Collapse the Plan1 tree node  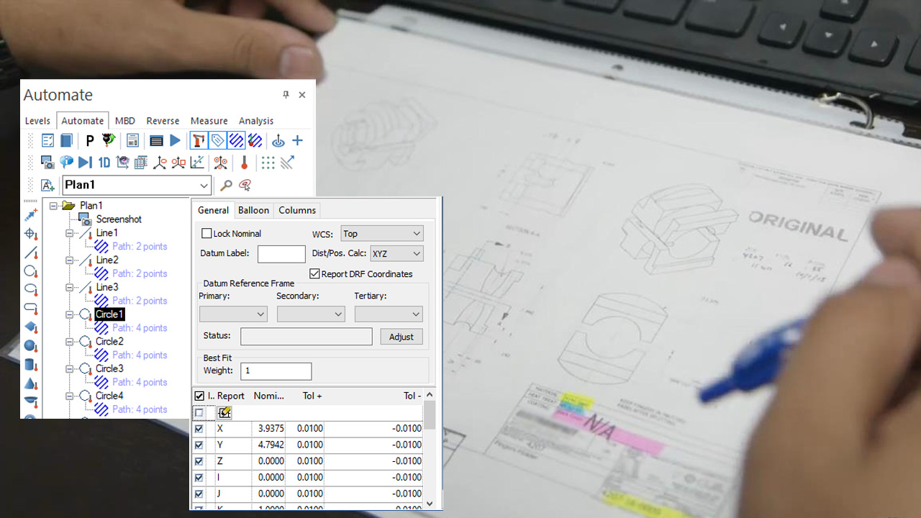click(53, 206)
